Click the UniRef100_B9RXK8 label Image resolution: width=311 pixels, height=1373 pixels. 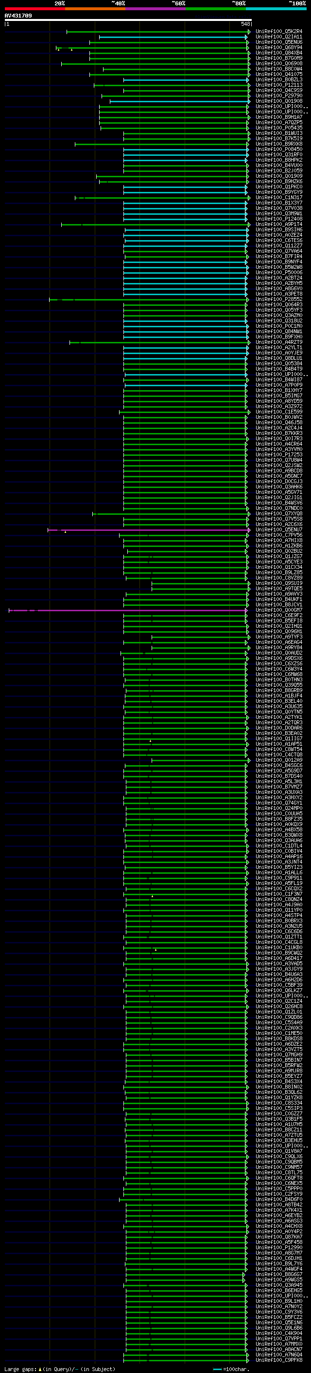278,144
